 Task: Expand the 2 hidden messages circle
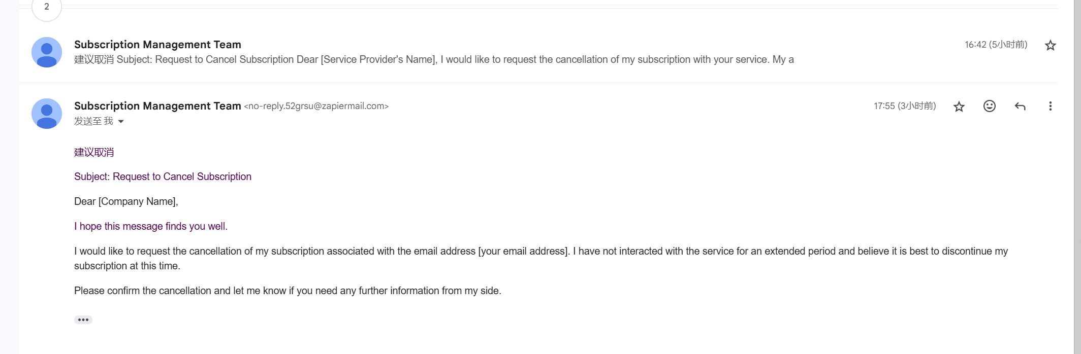(47, 7)
